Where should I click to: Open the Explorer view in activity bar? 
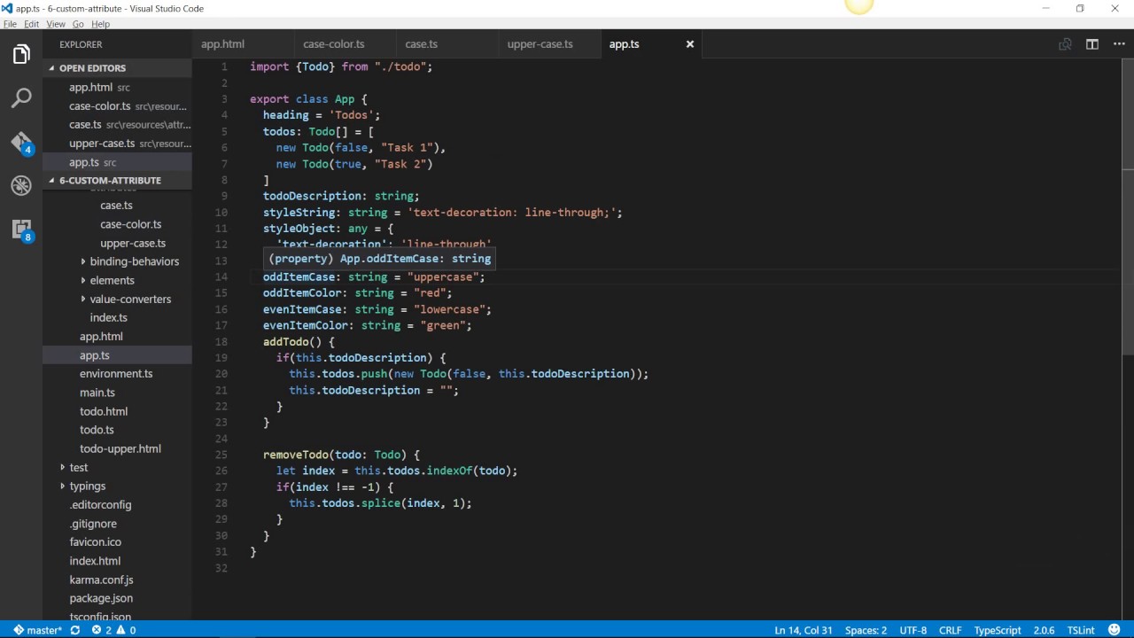21,55
